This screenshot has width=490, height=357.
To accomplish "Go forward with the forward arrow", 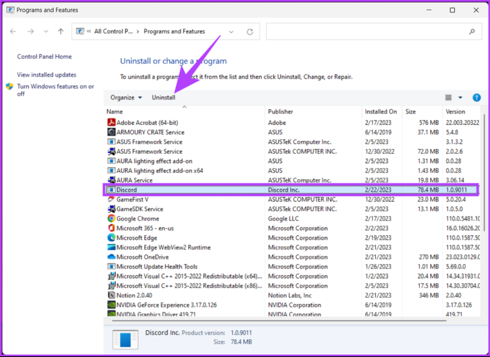I will (31, 31).
